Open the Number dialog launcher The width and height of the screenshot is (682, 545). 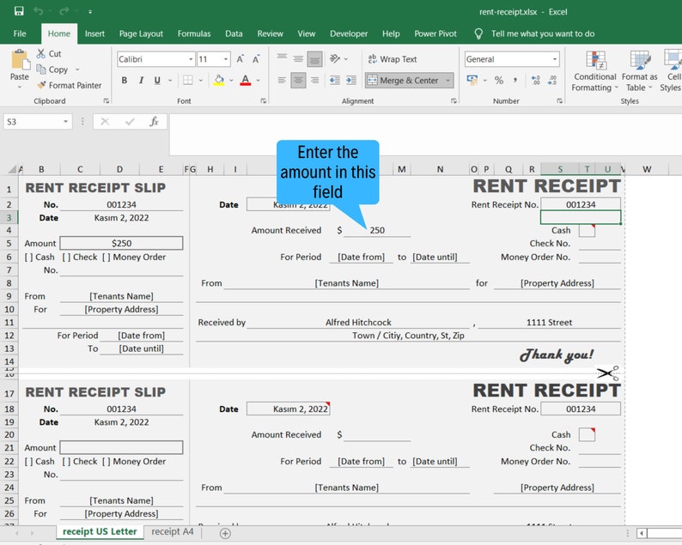(559, 100)
